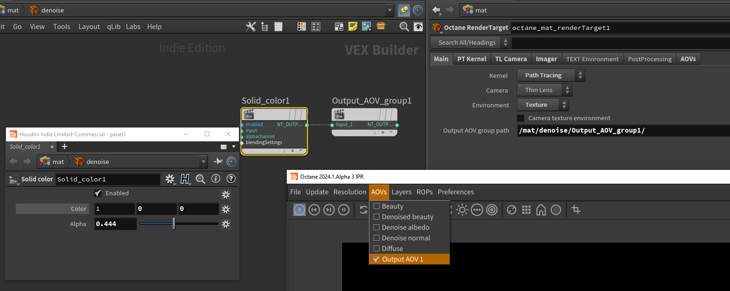Switch to the PostProcessing tab
This screenshot has height=291, width=730.
[650, 59]
